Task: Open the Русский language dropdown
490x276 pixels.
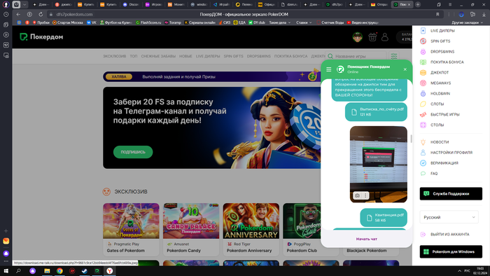Action: point(449,217)
